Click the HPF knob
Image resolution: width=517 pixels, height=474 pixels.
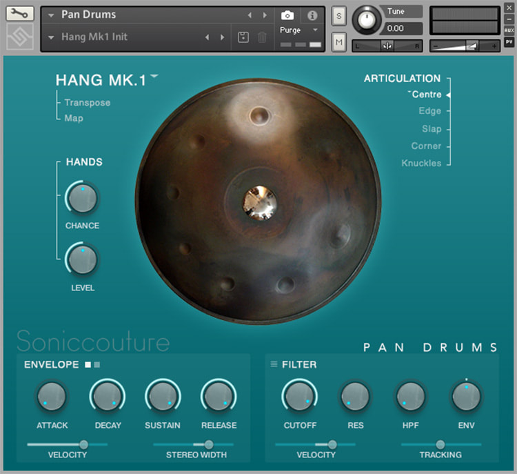411,397
